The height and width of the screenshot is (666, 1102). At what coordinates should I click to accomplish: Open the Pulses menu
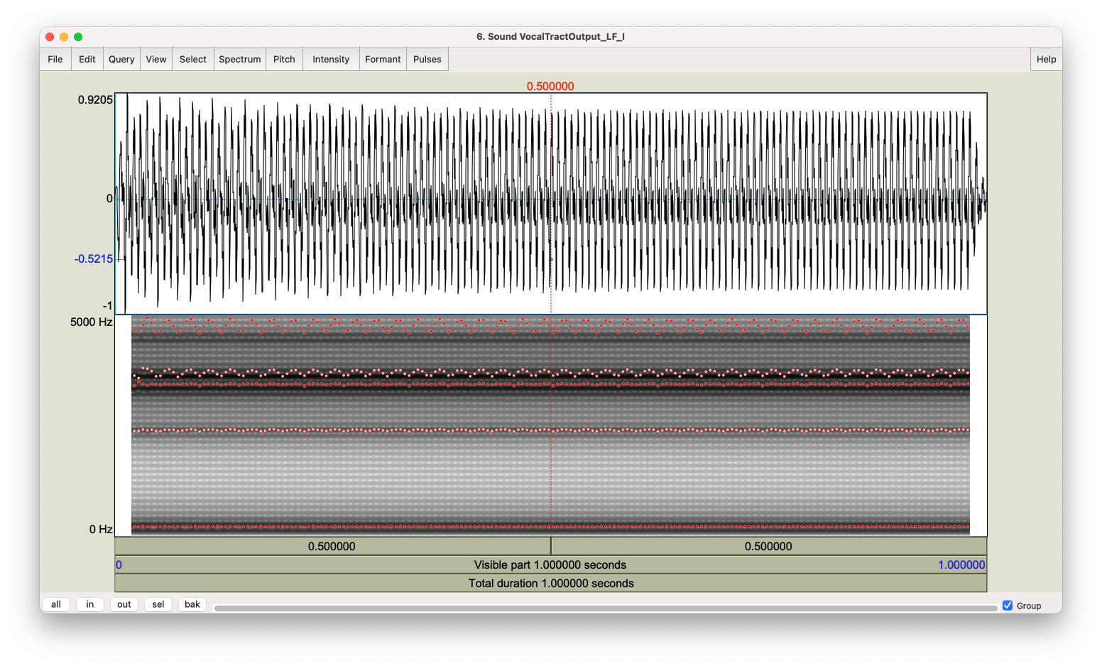click(427, 60)
